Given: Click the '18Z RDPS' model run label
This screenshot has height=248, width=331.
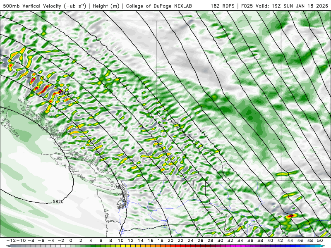Looking at the screenshot, I should (x=223, y=6).
